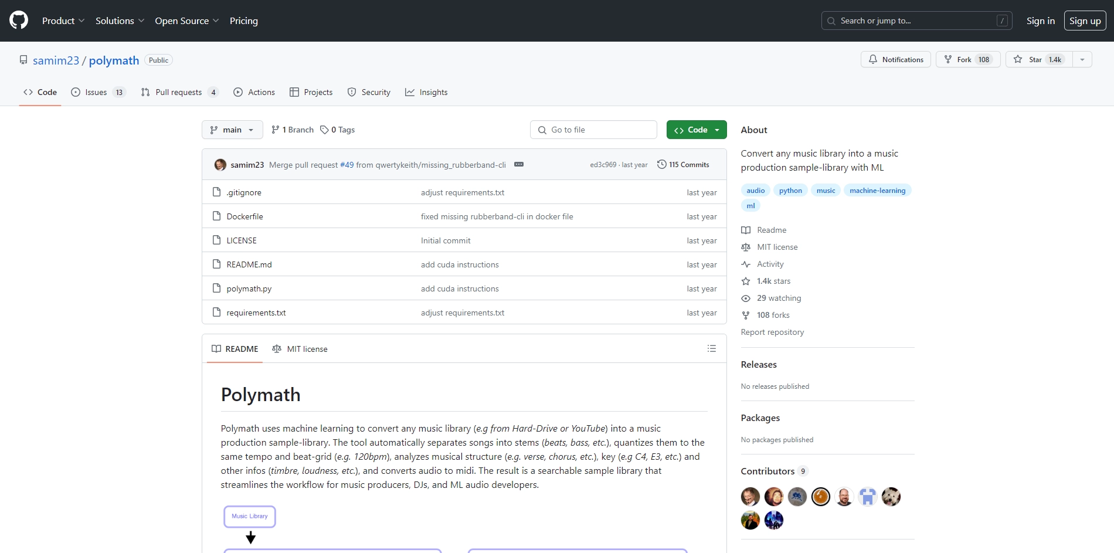1114x553 pixels.
Task: Click the file icon beside README.md
Action: click(x=217, y=264)
